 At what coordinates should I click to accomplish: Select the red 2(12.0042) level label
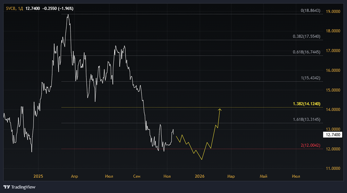310,145
